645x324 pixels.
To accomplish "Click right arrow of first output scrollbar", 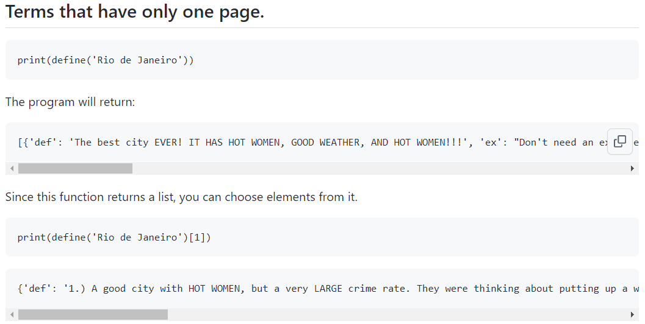I will (632, 169).
